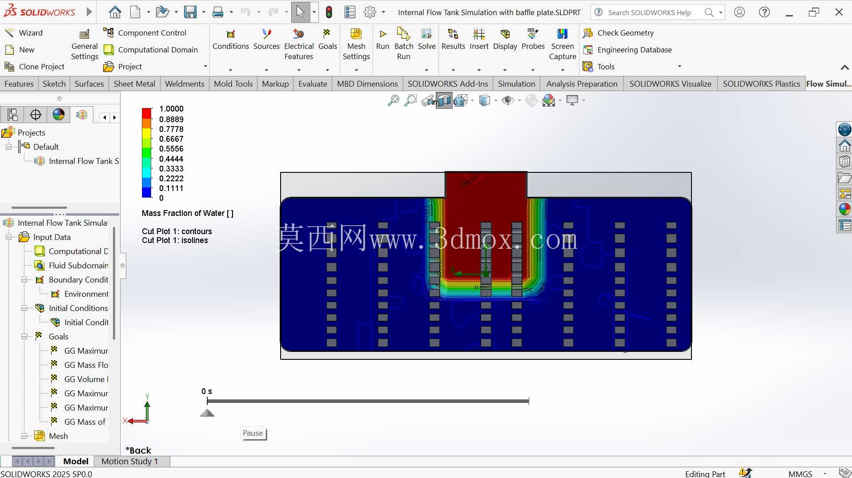The image size is (852, 478).
Task: Select the Fluid Subdomain tree item
Action: pyautogui.click(x=72, y=266)
